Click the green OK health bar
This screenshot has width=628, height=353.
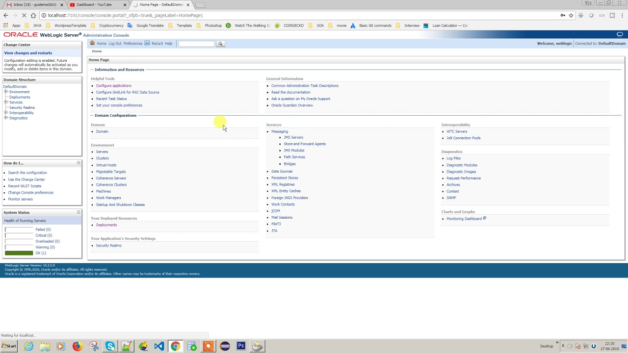point(19,253)
